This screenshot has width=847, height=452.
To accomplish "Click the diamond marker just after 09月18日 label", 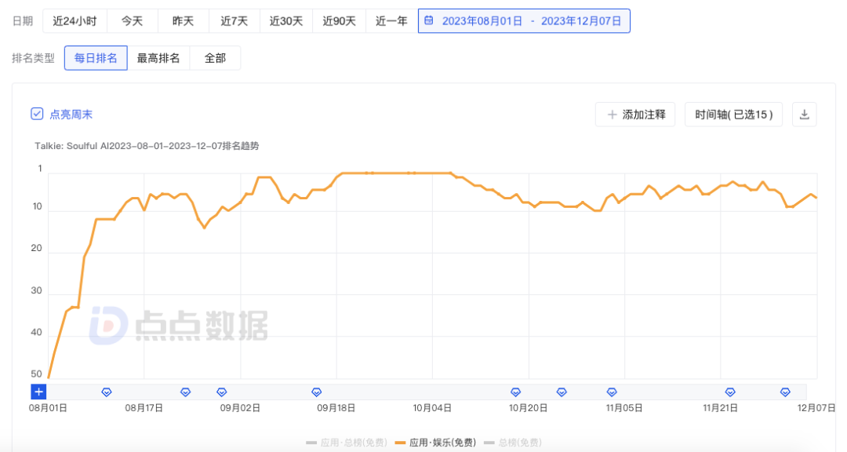I will click(x=317, y=392).
